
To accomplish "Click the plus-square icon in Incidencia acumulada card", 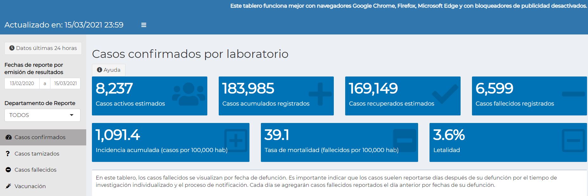I will (x=236, y=140).
